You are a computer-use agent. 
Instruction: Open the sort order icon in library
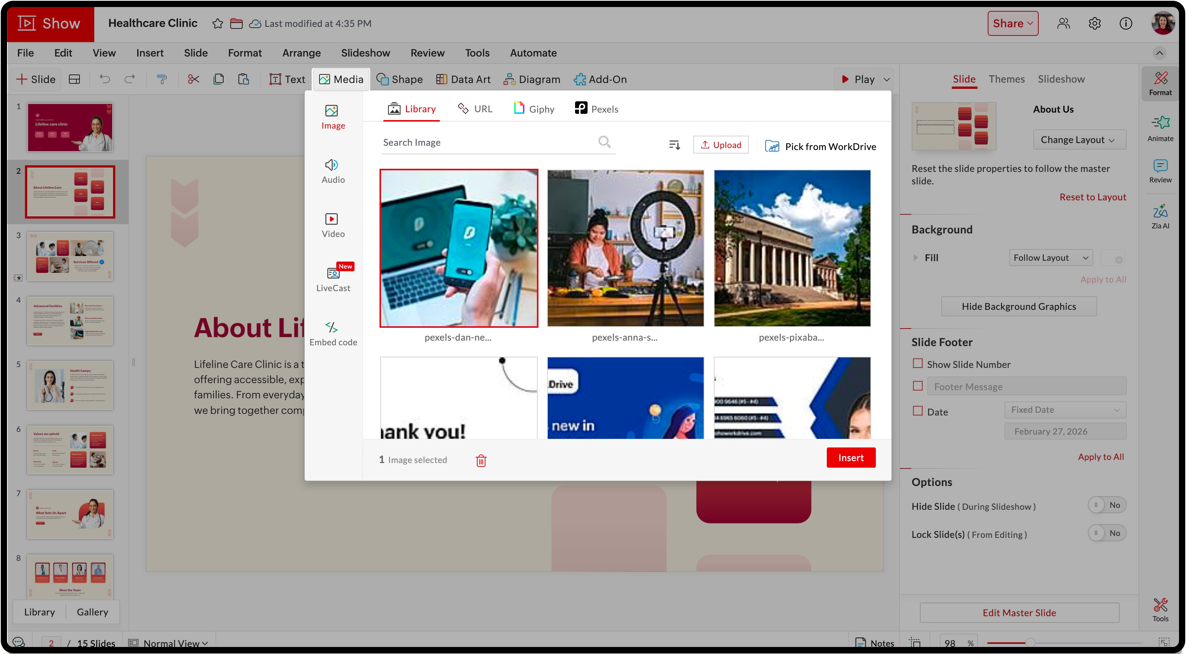(674, 145)
